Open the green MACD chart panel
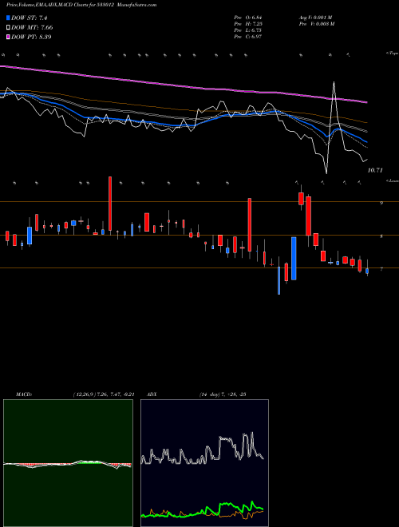 pos(68,463)
